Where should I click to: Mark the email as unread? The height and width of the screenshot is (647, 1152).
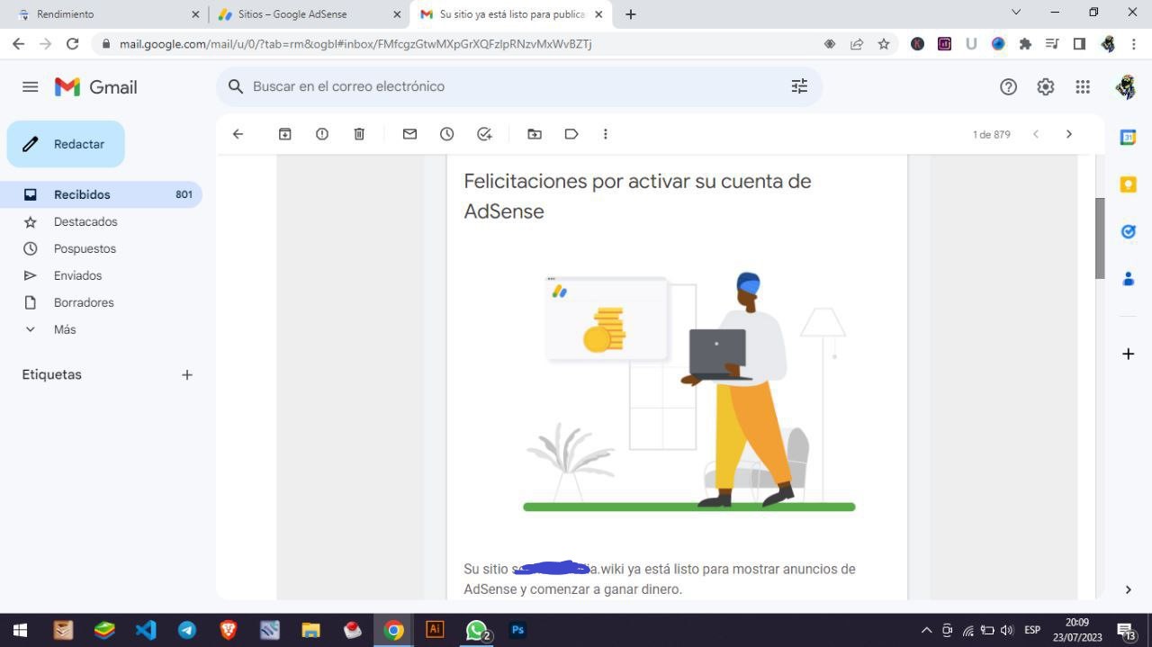click(409, 134)
